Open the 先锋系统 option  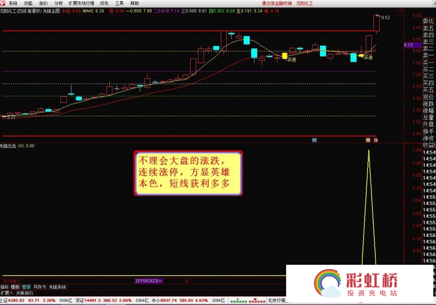(x=57, y=287)
